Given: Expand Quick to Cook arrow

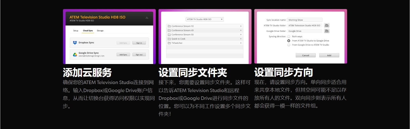Looking at the screenshot, I should (241, 39).
